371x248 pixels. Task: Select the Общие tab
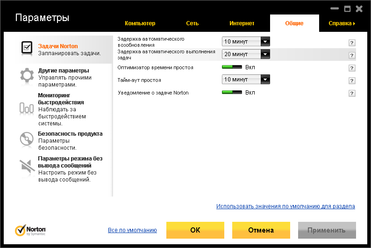click(x=294, y=23)
